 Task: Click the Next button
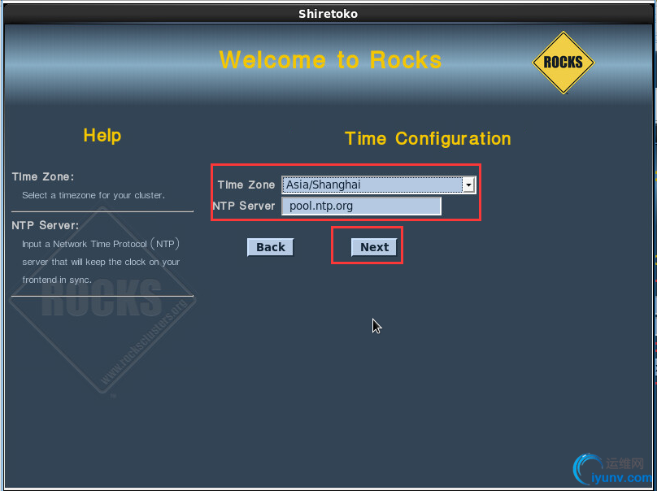coord(374,247)
